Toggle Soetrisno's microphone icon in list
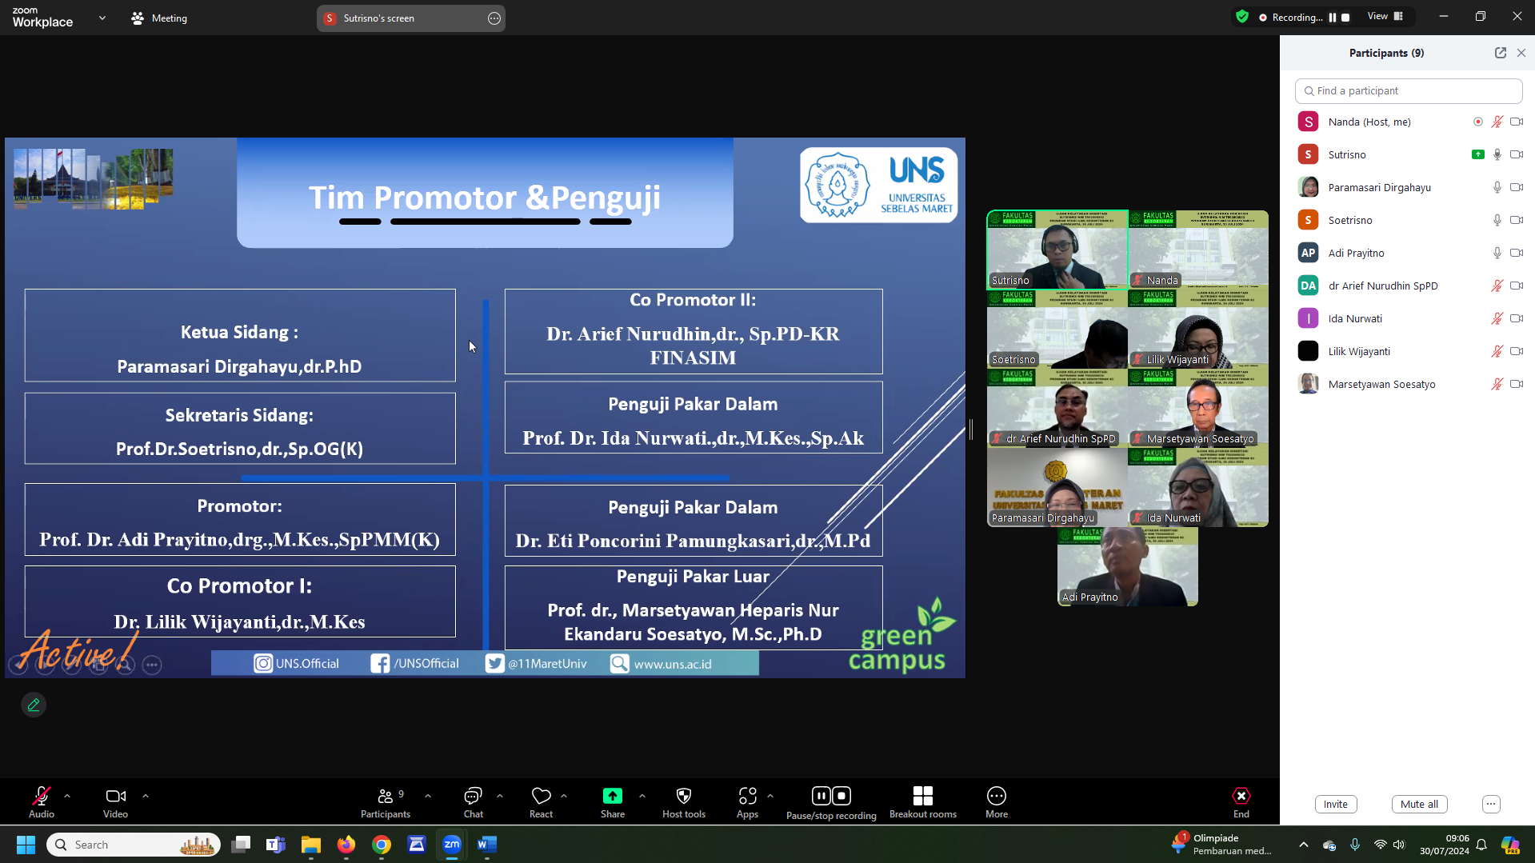The image size is (1535, 863). (x=1497, y=220)
